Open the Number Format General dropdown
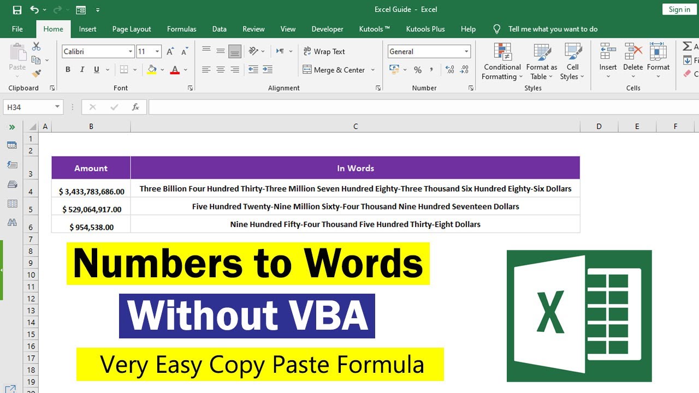This screenshot has height=393, width=699. 466,51
